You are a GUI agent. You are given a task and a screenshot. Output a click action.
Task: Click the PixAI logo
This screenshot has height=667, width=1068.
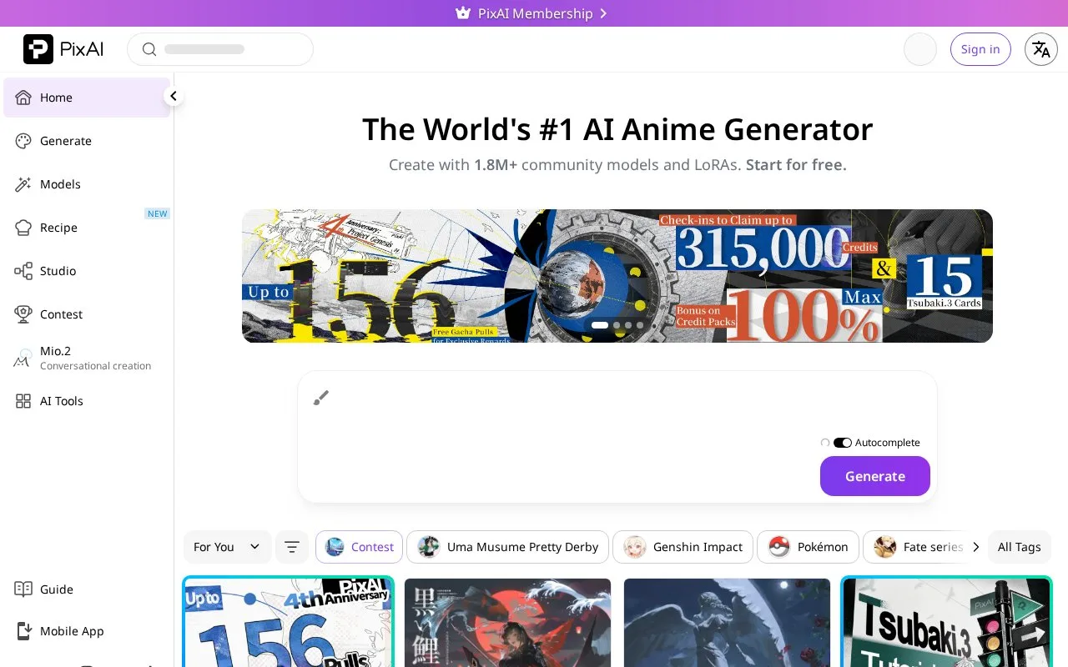(63, 49)
